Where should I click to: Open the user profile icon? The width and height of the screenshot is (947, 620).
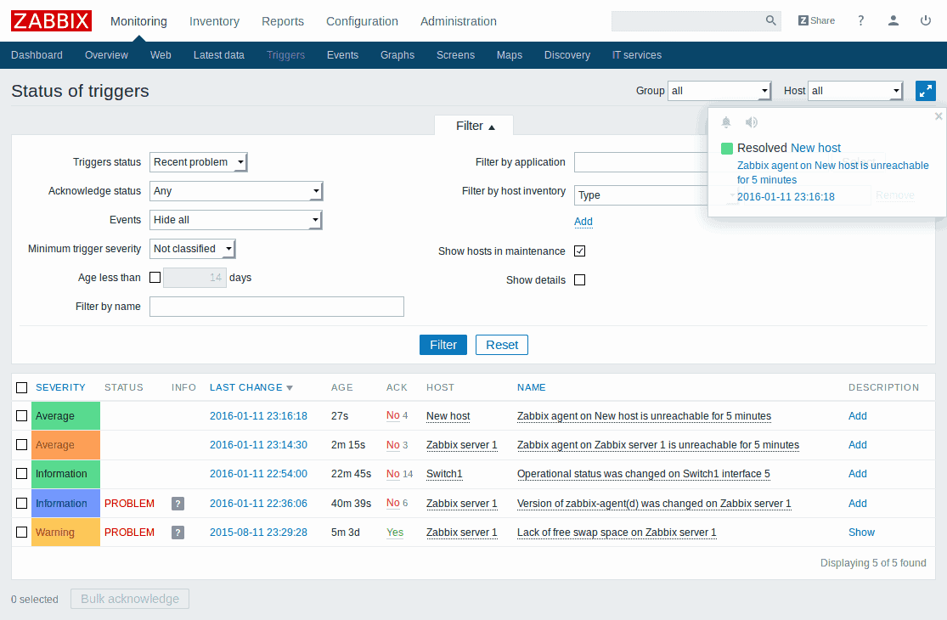click(893, 21)
